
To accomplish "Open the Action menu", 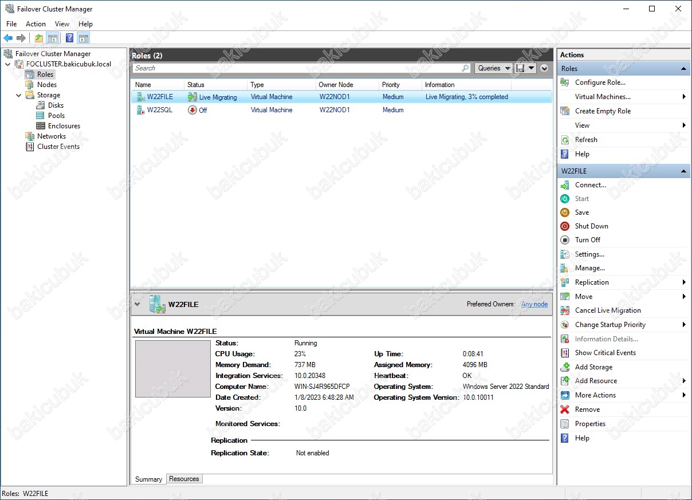I will tap(36, 24).
